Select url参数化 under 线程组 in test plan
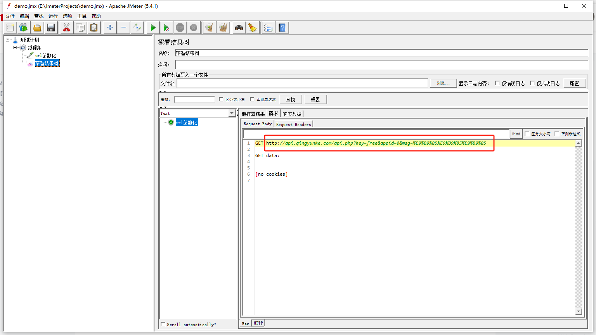 pyautogui.click(x=46, y=55)
